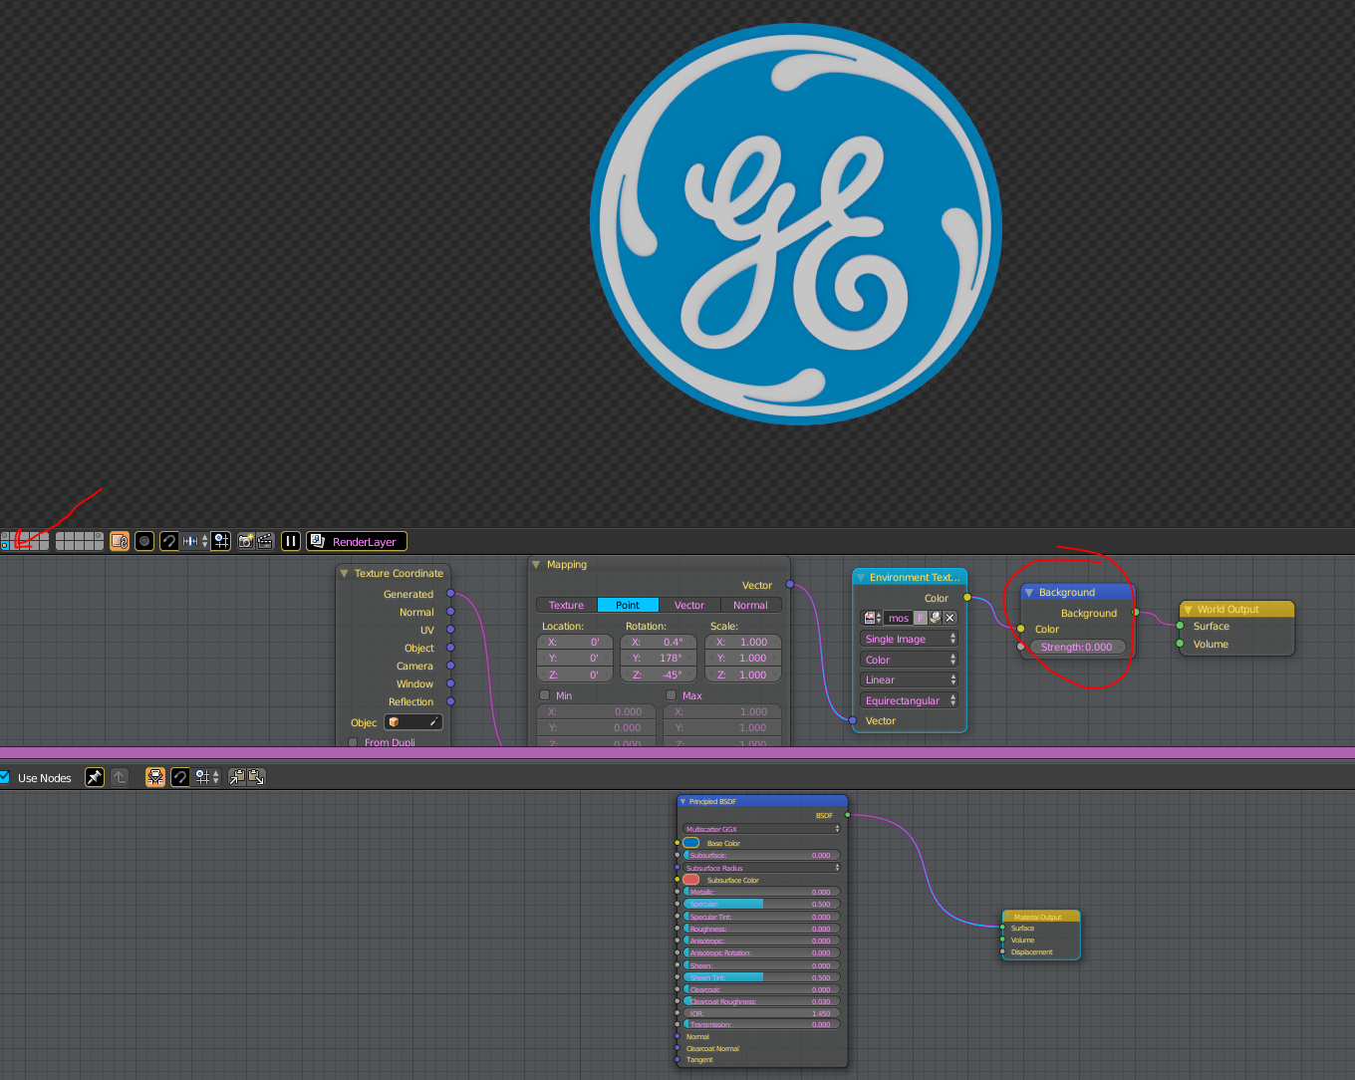Click the go to parent node tree icon
Screen dimensions: 1355x1080
coord(120,777)
